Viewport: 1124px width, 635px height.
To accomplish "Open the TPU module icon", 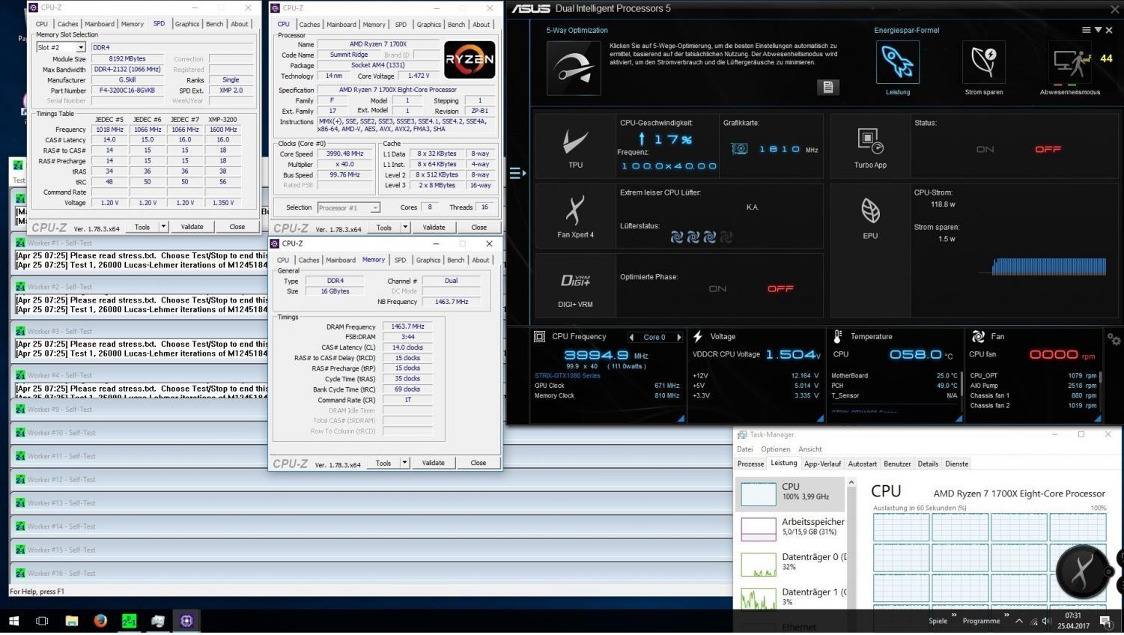I will click(x=575, y=142).
